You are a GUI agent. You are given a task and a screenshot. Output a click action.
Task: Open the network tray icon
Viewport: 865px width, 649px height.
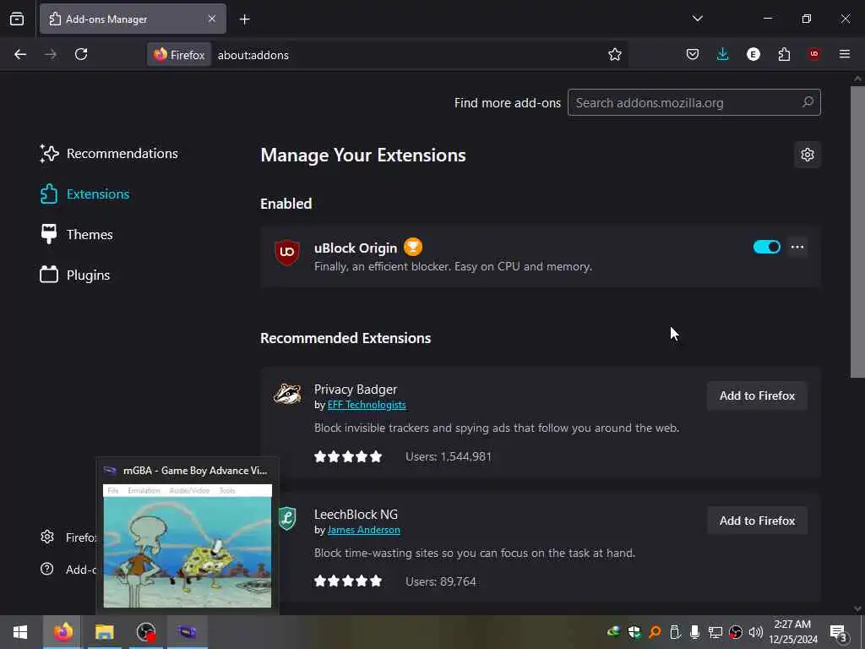pos(715,632)
